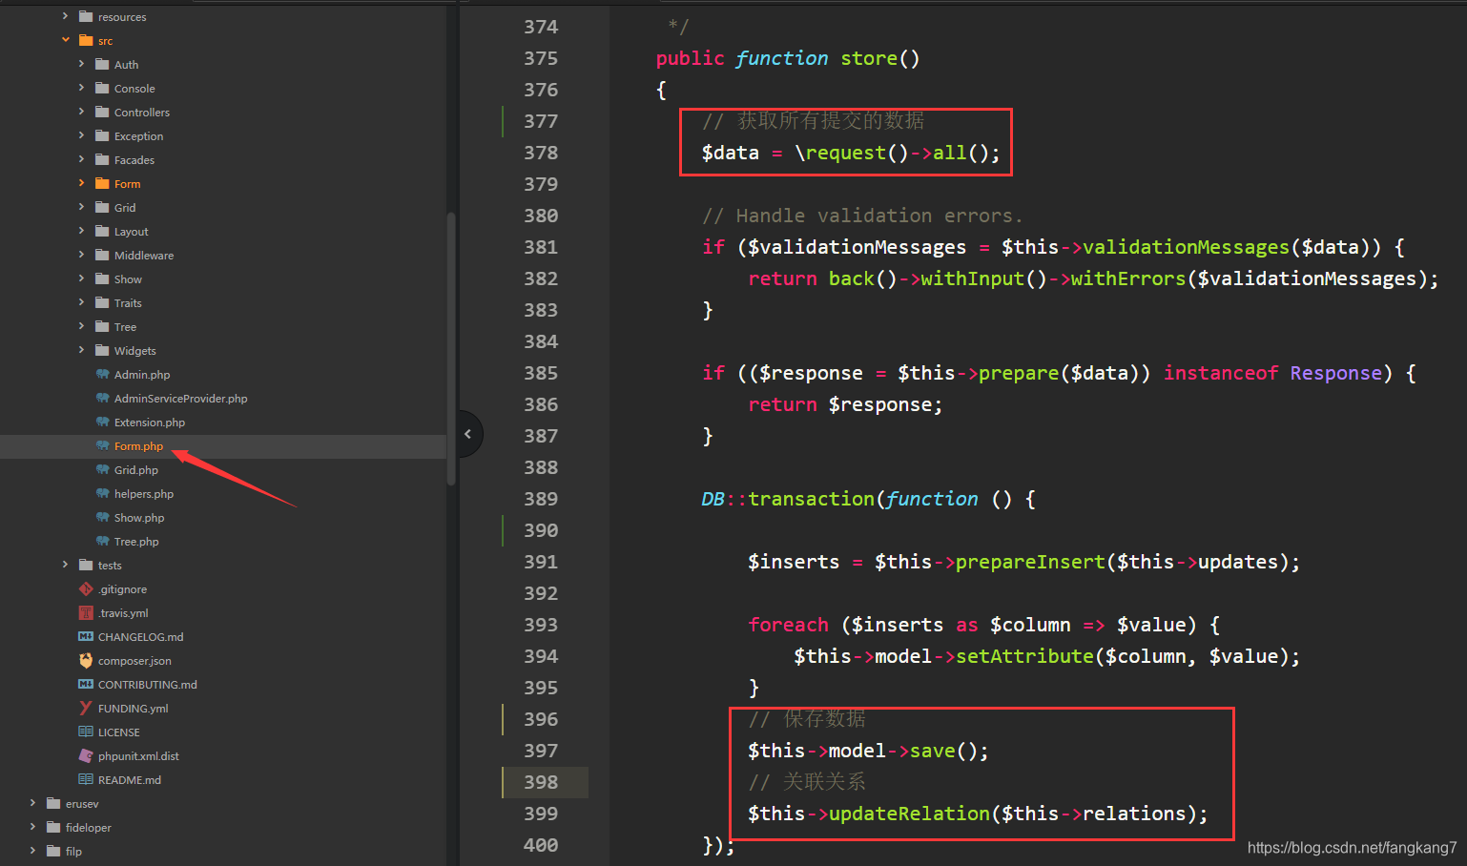Click the Grid.php file icon
The width and height of the screenshot is (1467, 866).
point(102,469)
